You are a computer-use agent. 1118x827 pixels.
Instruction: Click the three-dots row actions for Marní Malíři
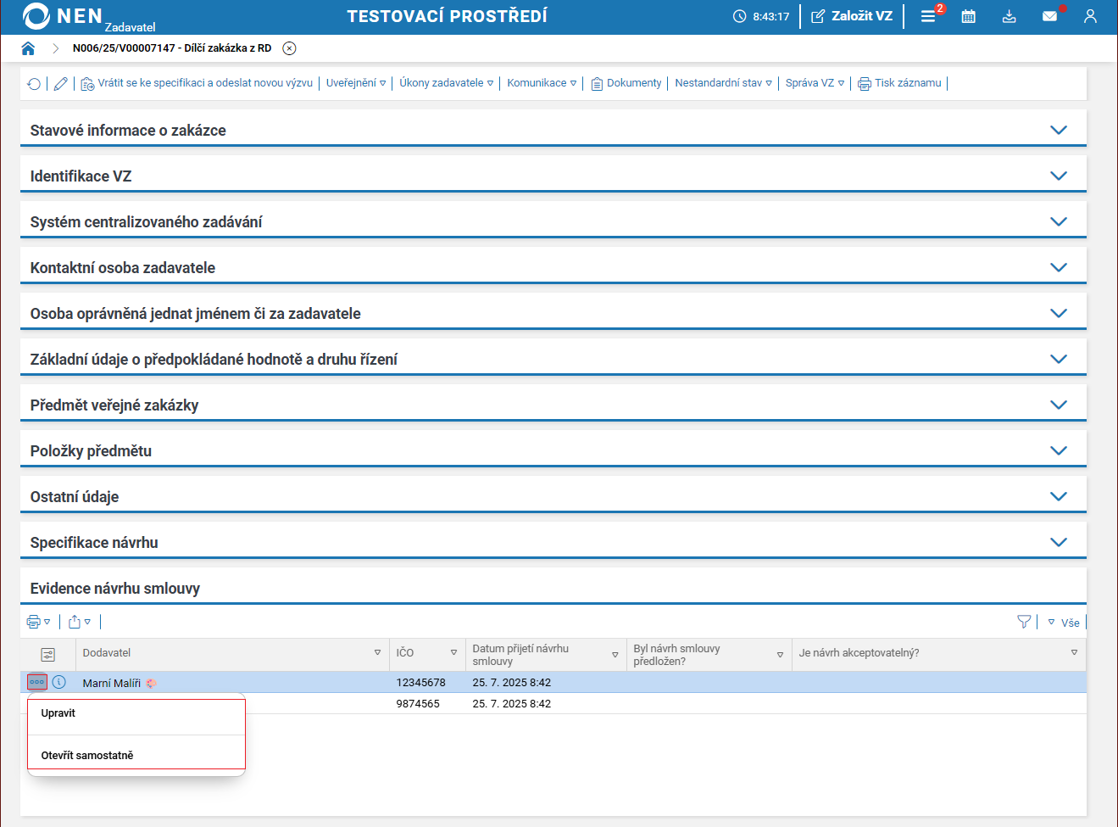pyautogui.click(x=37, y=682)
